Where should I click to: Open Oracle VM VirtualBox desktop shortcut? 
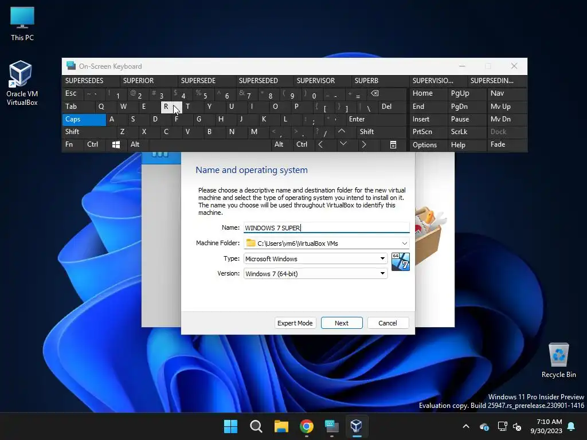[x=22, y=83]
